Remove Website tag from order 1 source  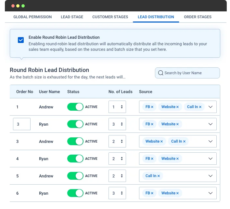177,107
